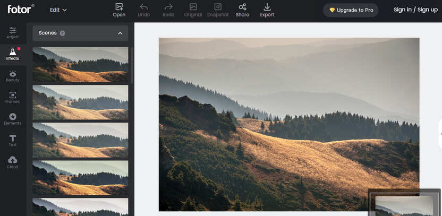The image size is (442, 216).
Task: Click the Export download icon
Action: tap(267, 7)
